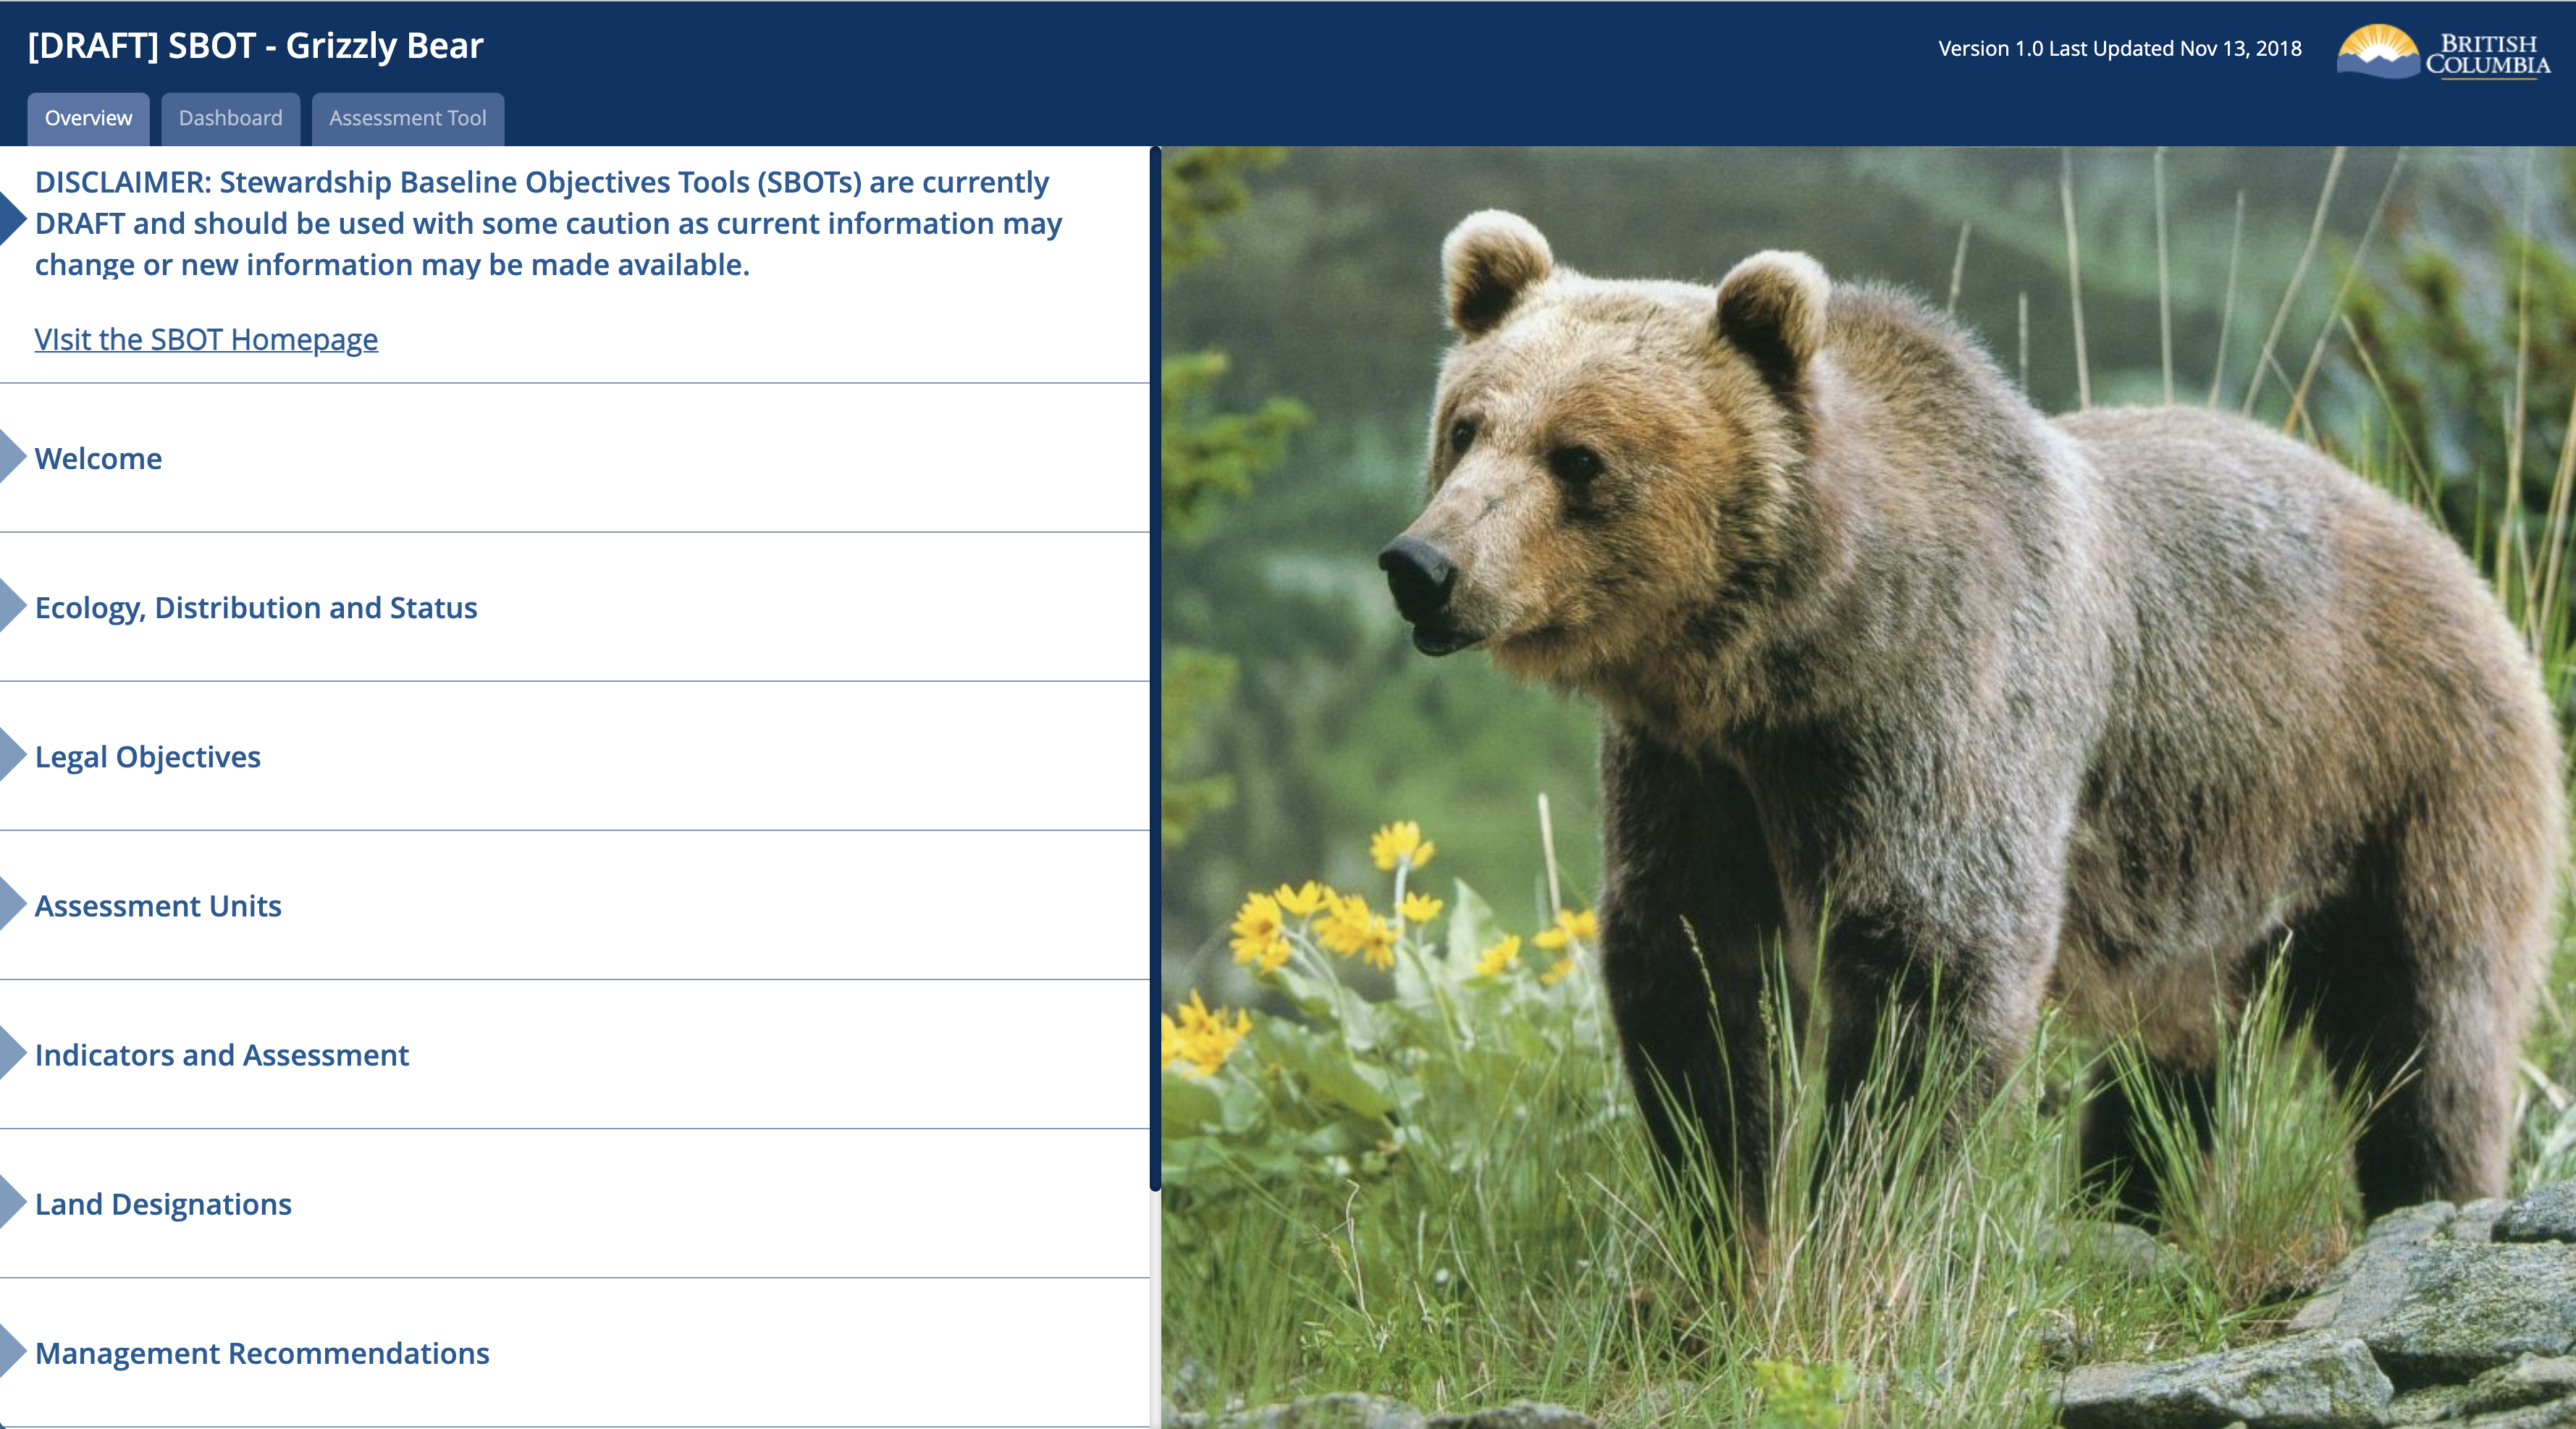Visit the SBOT Homepage link
Viewport: 2576px width, 1429px height.
[x=206, y=339]
